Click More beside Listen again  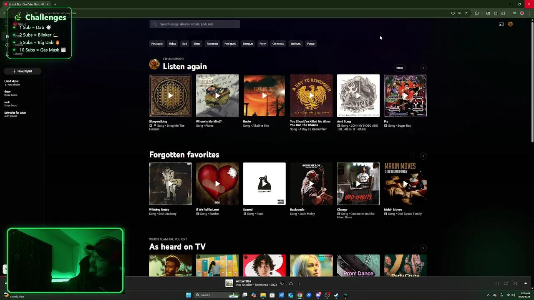click(400, 68)
